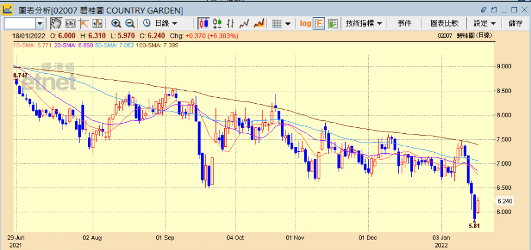
Task: Switch to candlestick chart type
Action: (204, 23)
